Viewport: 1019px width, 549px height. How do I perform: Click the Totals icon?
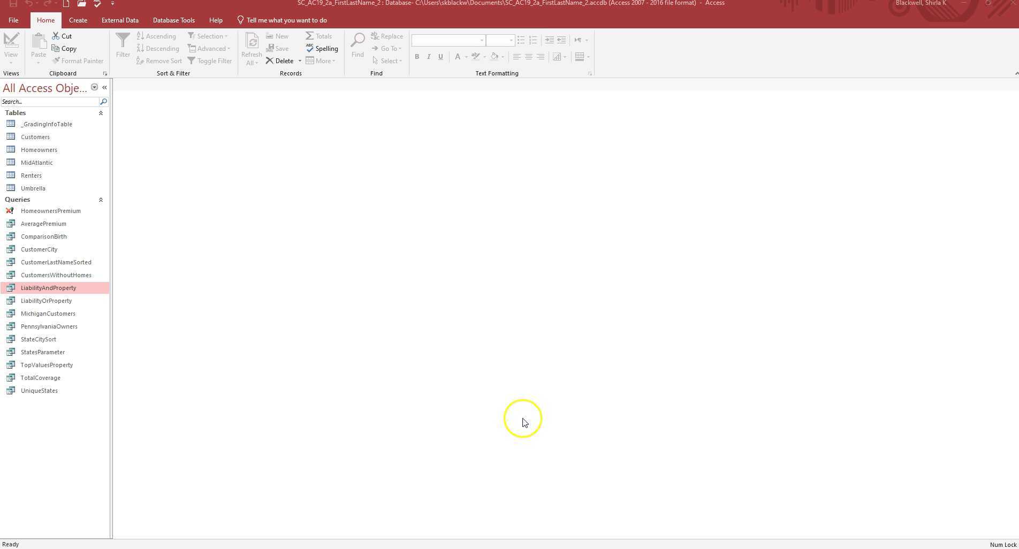(x=318, y=36)
